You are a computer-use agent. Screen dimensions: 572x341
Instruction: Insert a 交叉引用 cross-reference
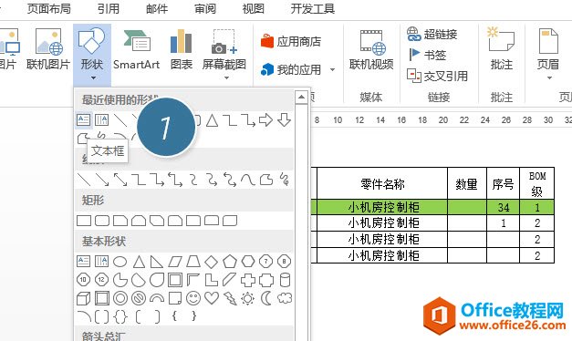click(x=437, y=76)
